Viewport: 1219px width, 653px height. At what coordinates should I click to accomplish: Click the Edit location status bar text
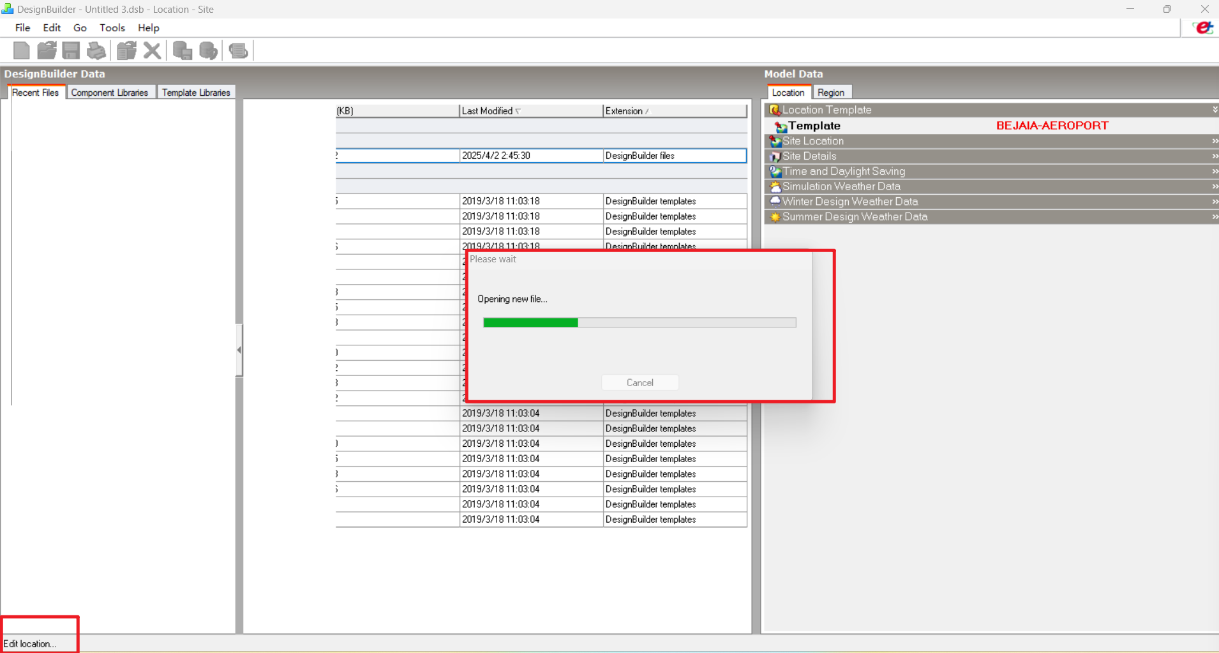[x=29, y=643]
